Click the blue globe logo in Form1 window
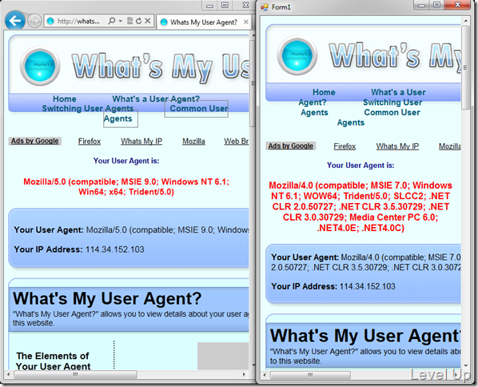 (297, 55)
